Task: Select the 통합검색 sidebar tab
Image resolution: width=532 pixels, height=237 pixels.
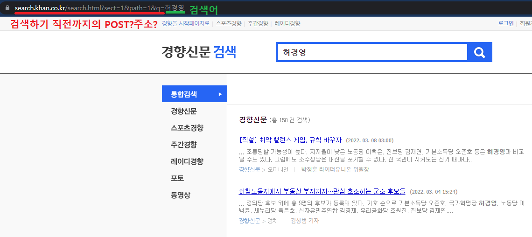Action: point(195,94)
